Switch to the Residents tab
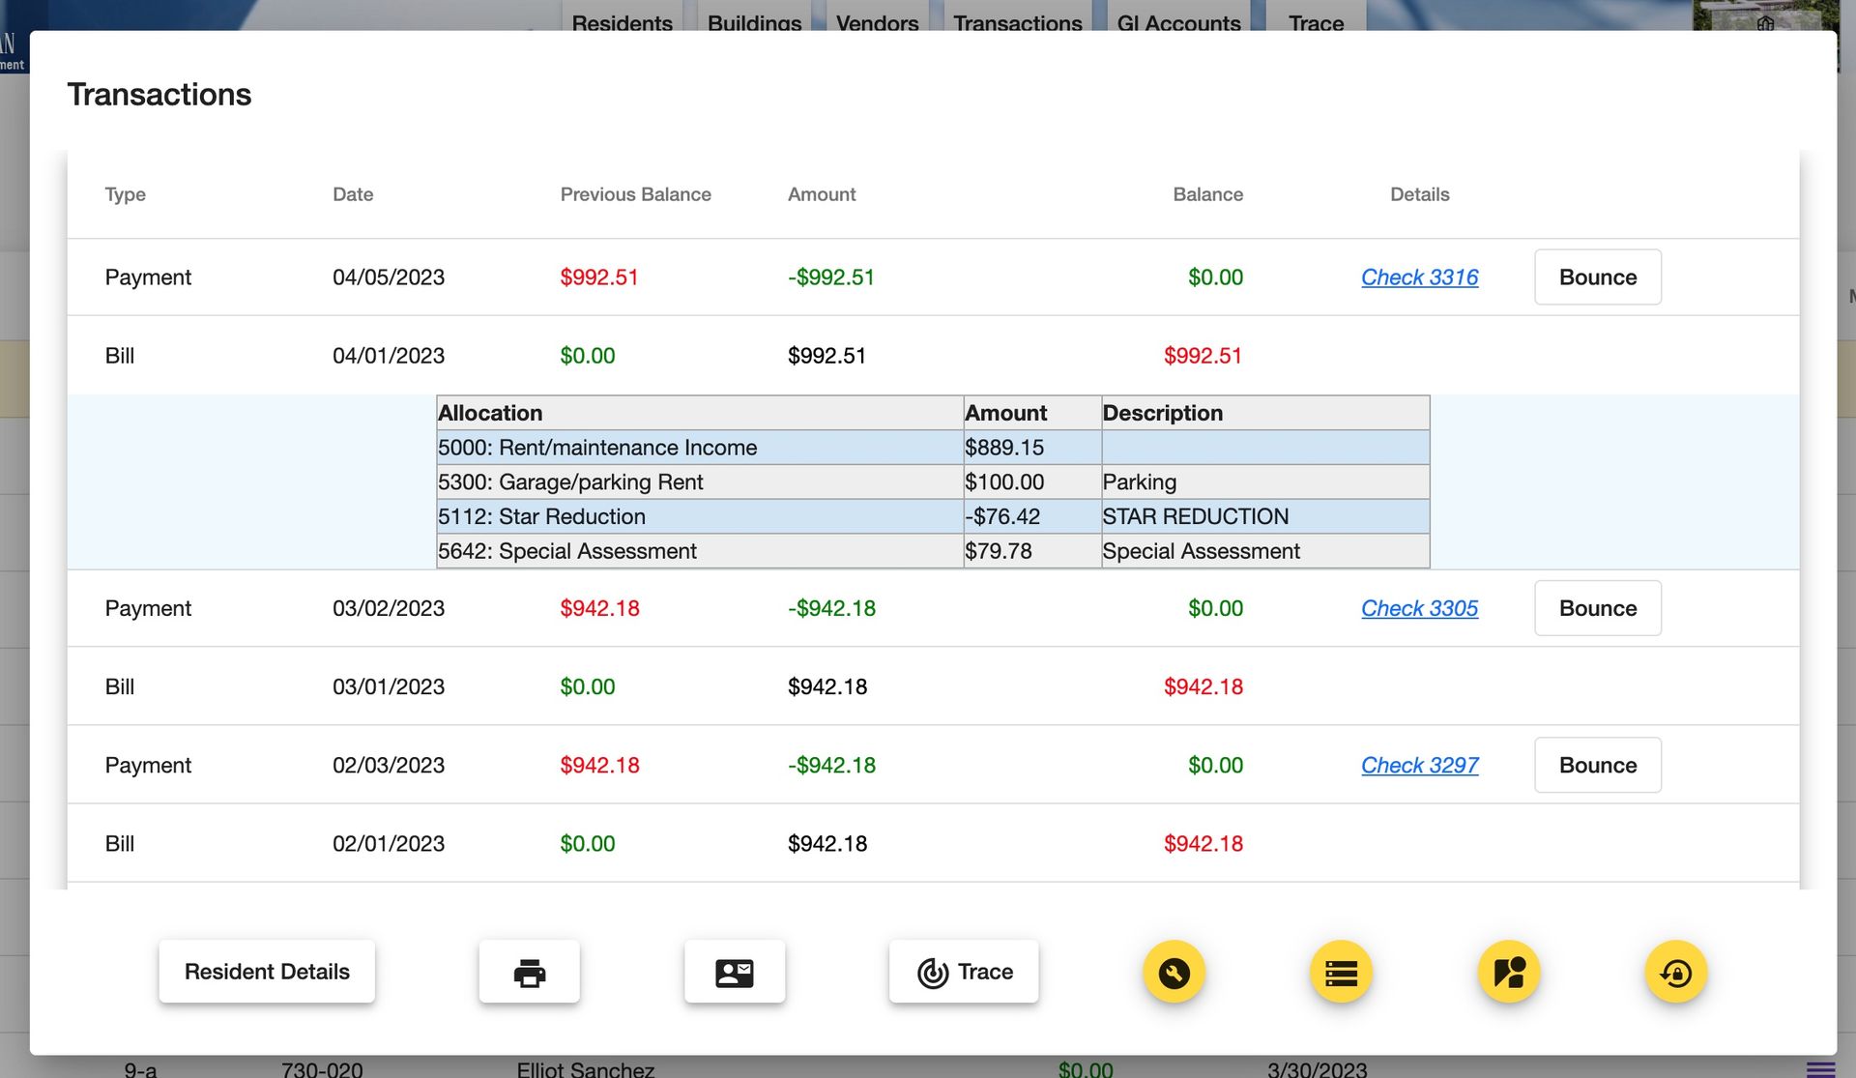The width and height of the screenshot is (1856, 1078). click(622, 23)
